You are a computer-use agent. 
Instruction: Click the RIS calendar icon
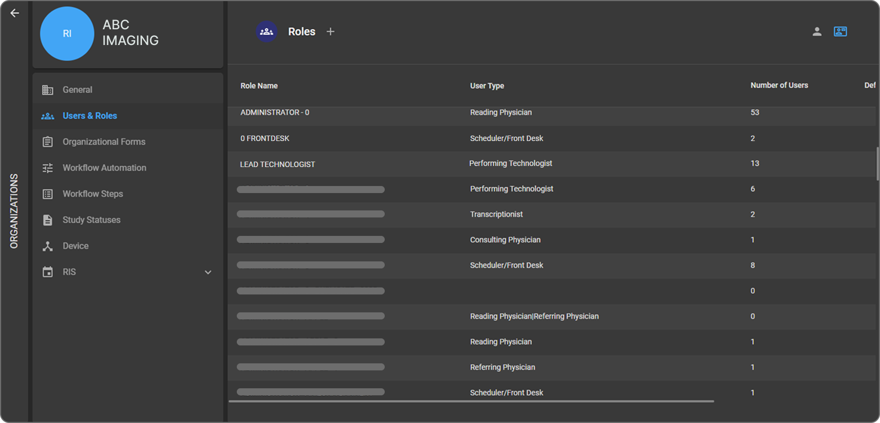click(48, 272)
